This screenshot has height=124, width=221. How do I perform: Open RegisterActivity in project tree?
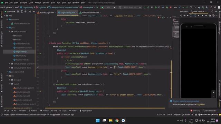coord(22,60)
